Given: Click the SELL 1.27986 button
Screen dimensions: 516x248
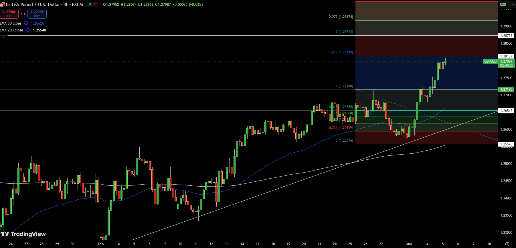Looking at the screenshot, I should pyautogui.click(x=9, y=14).
